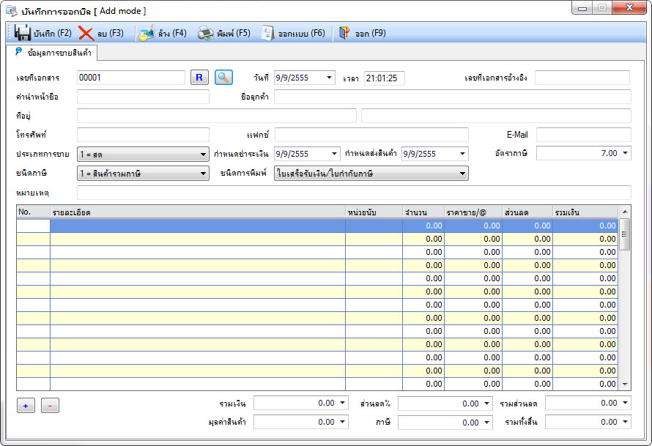This screenshot has width=652, height=446.
Task: Open the tax rate 7.00 dropdown
Action: [x=625, y=153]
